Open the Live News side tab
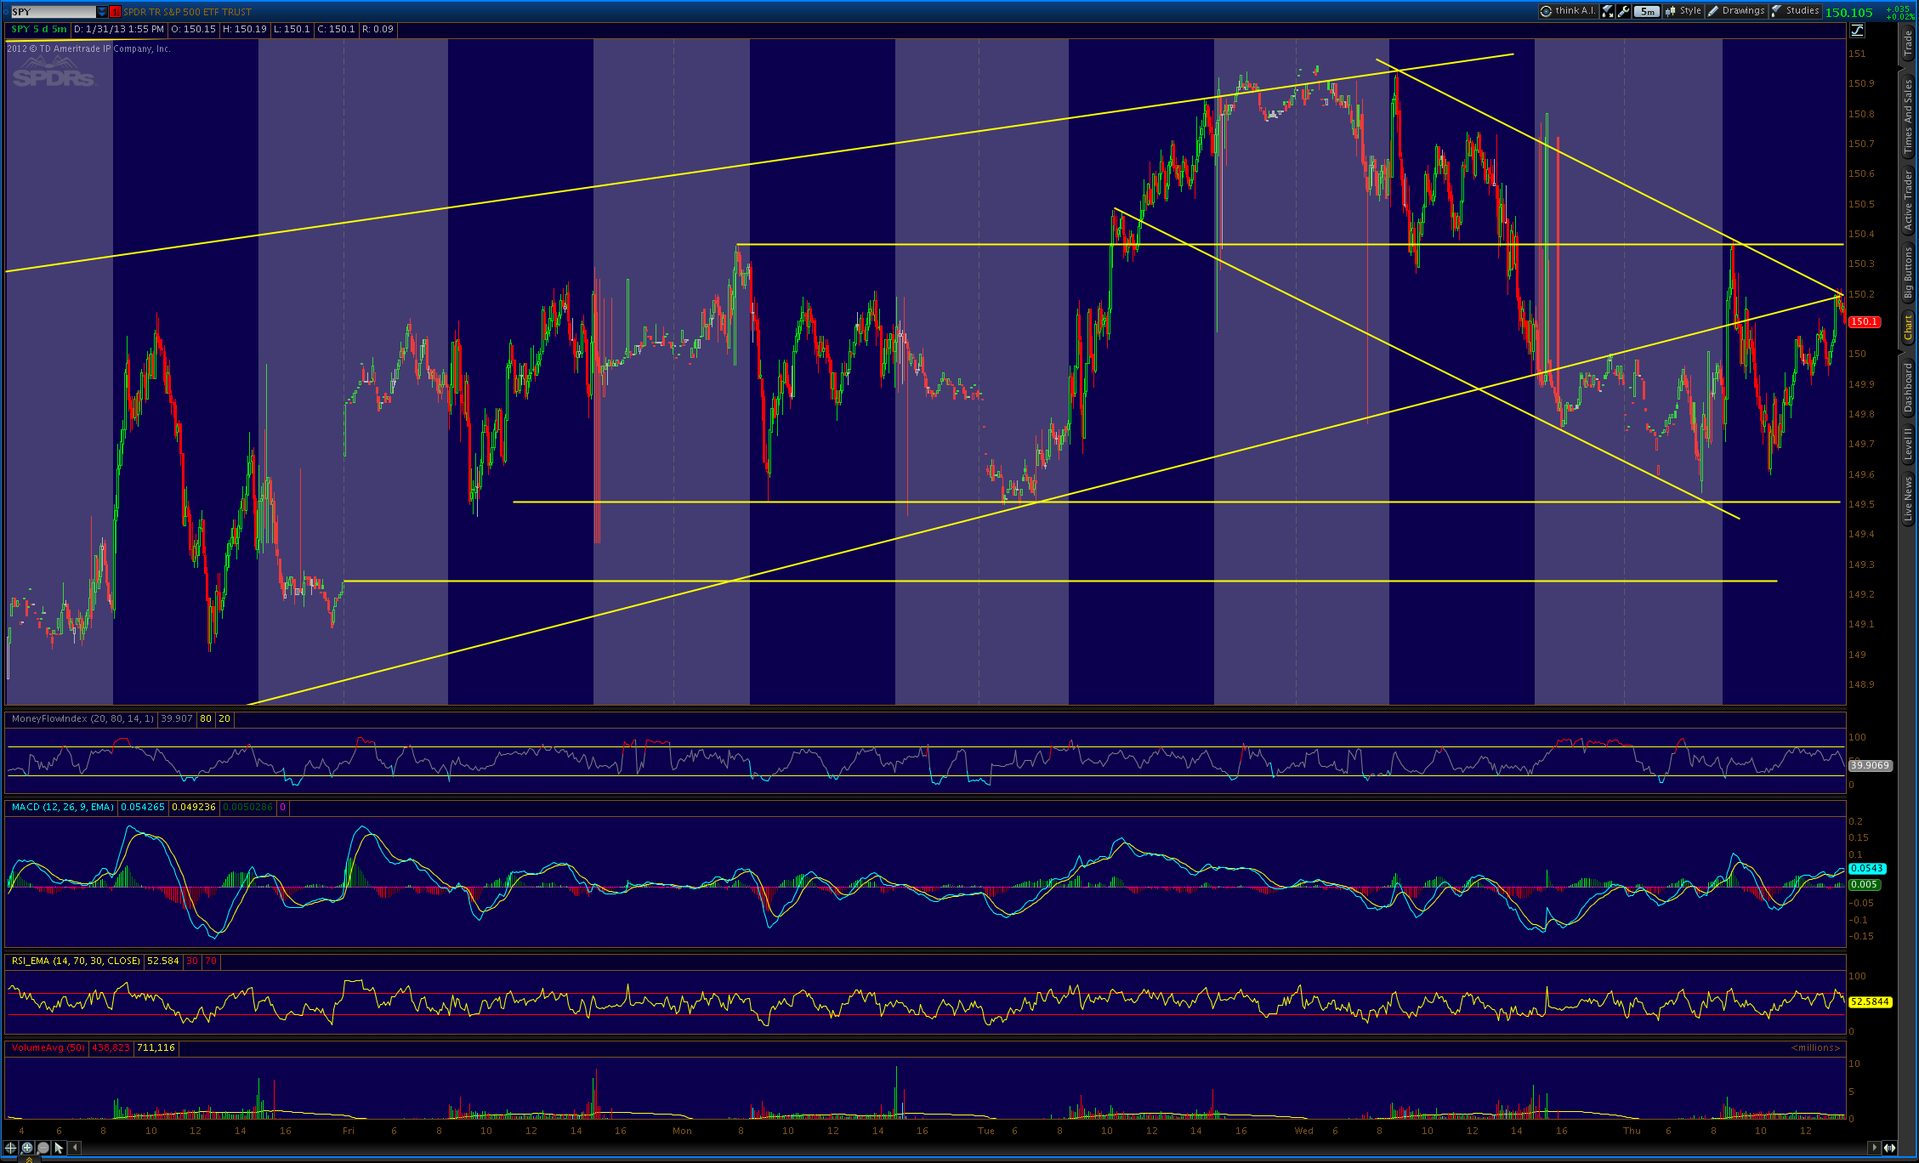Image resolution: width=1919 pixels, height=1163 pixels. coord(1908,499)
